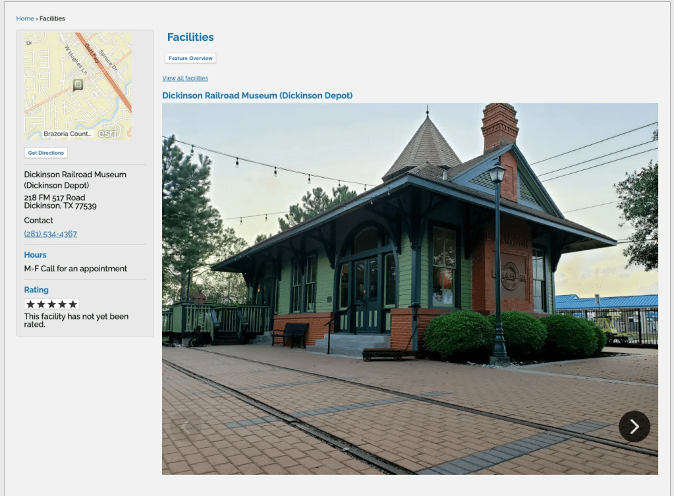Click the facility marker icon on the map
Screen dimensions: 674x496
pyautogui.click(x=78, y=85)
